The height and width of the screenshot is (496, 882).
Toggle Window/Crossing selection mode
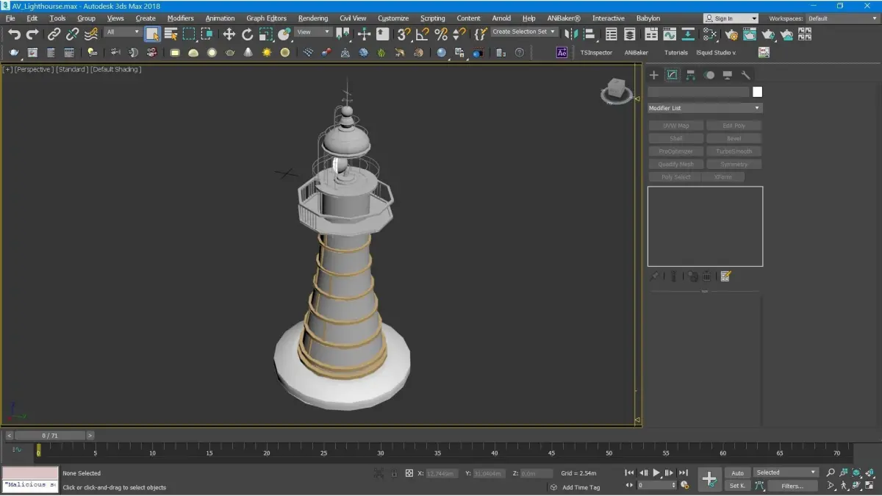pyautogui.click(x=207, y=34)
